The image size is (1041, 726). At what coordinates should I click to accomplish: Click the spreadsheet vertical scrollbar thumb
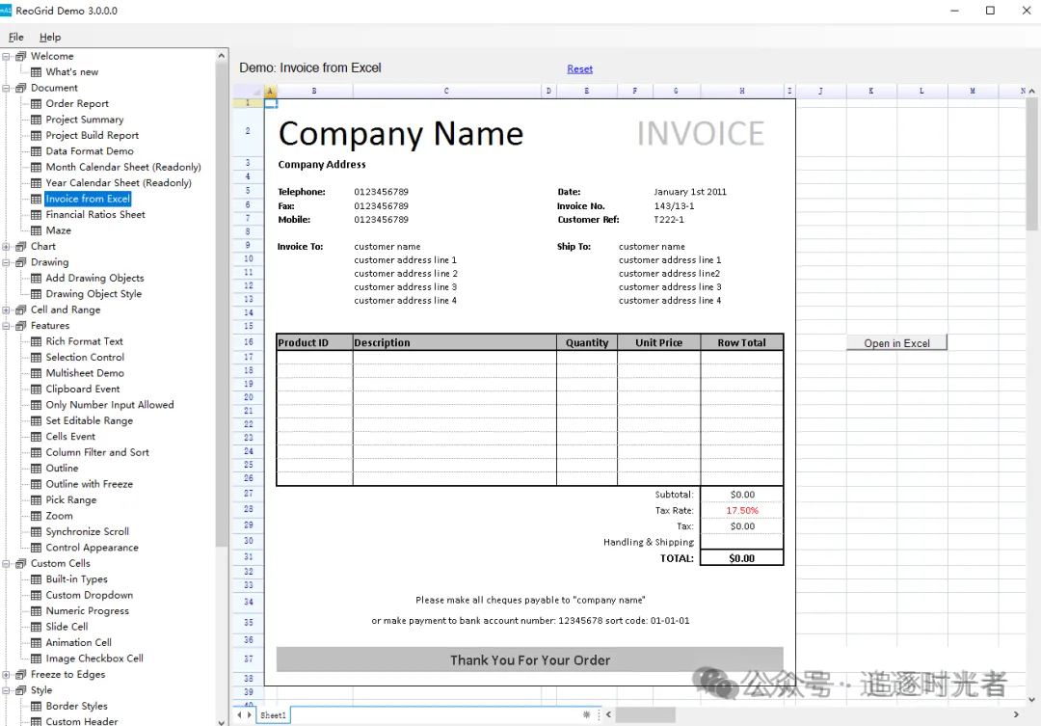[1031, 166]
